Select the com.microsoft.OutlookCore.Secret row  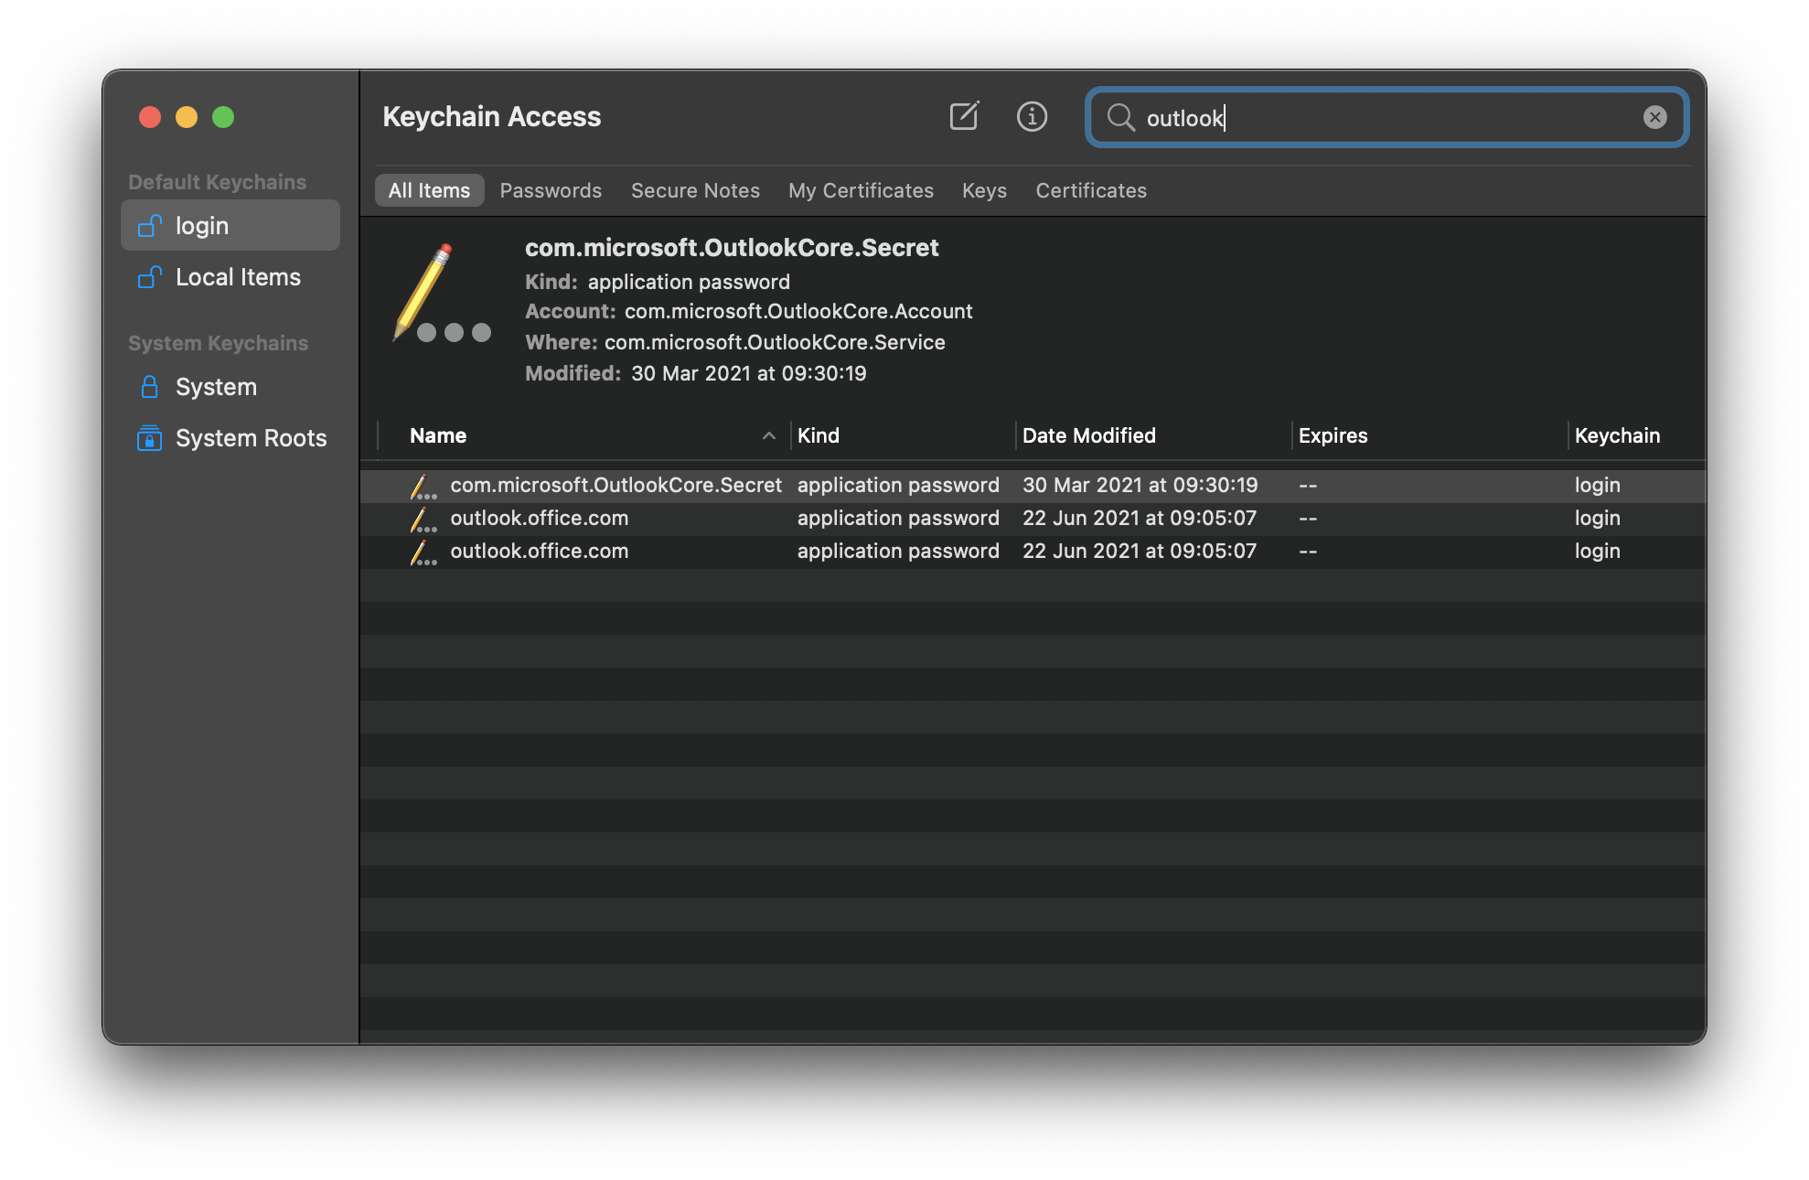pyautogui.click(x=1033, y=485)
